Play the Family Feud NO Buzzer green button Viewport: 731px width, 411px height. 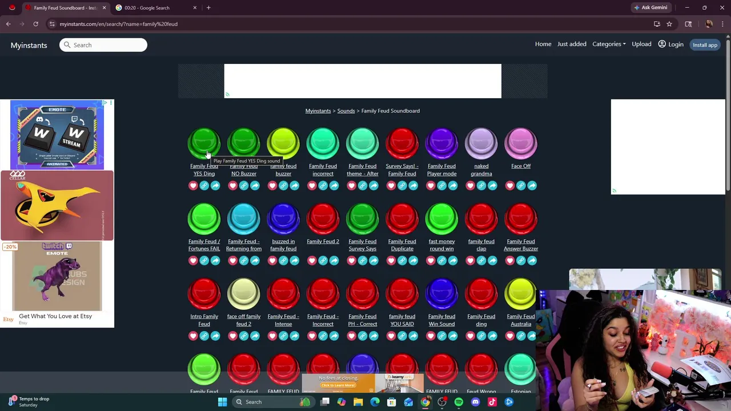(244, 143)
